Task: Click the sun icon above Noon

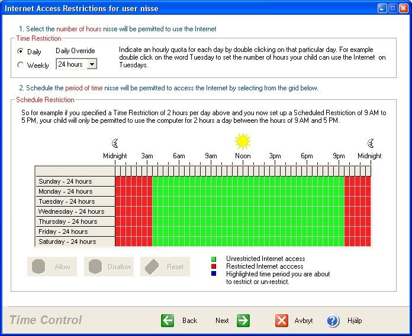Action: (243, 141)
